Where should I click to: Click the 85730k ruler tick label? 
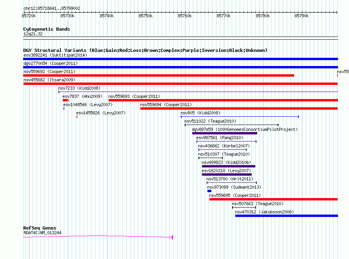(67, 16)
